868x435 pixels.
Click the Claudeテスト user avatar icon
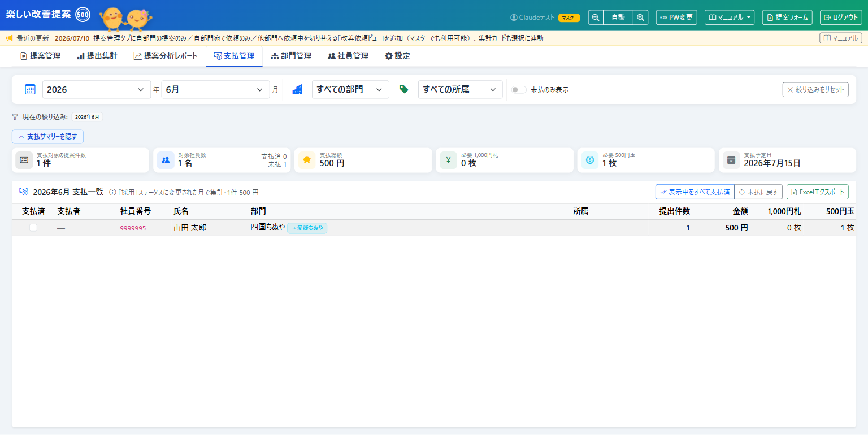click(x=514, y=18)
